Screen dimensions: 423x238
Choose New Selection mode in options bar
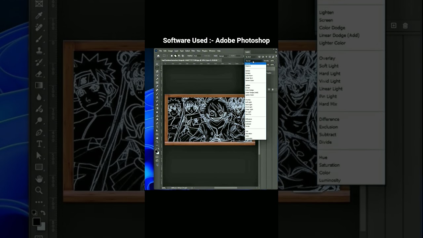coord(172,56)
